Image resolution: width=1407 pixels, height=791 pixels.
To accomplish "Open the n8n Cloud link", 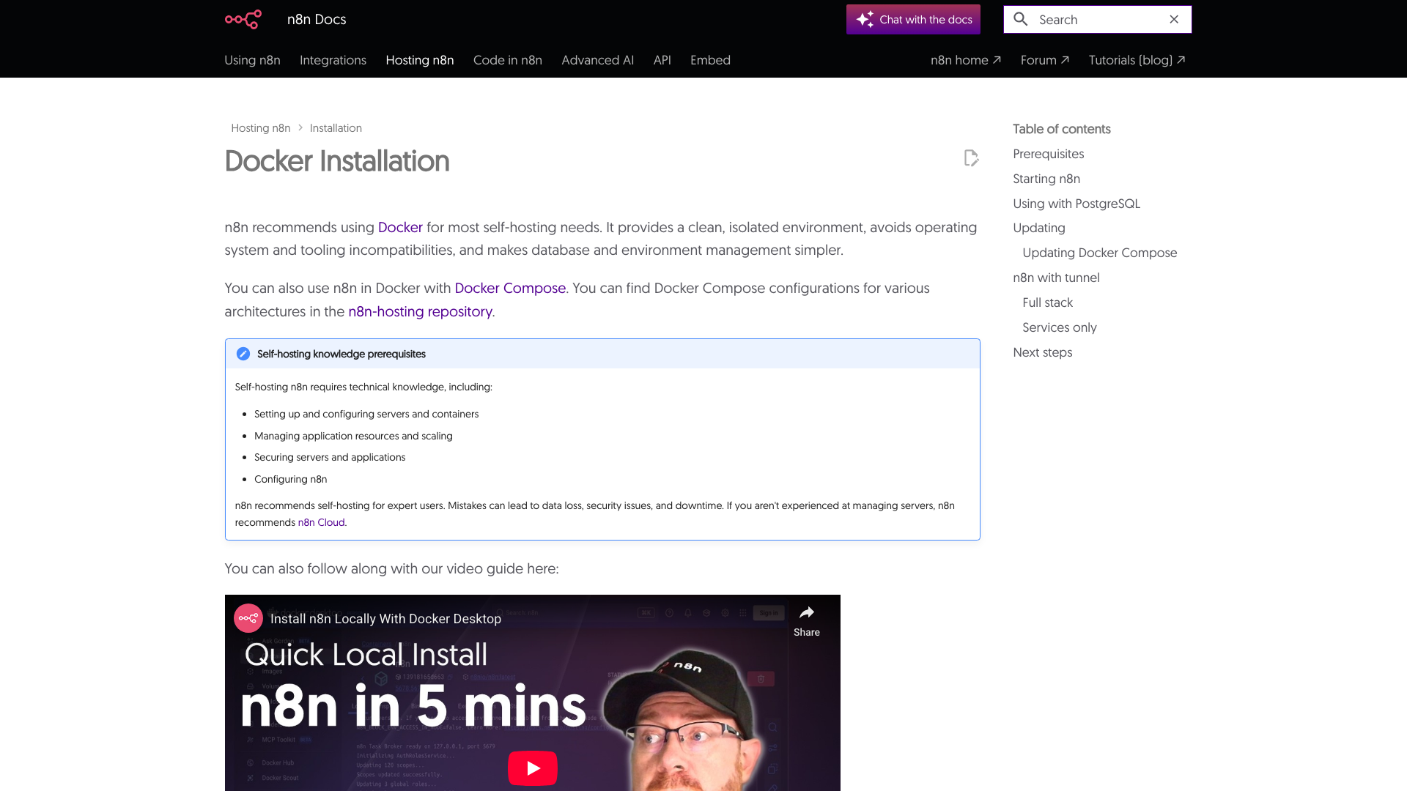I will point(321,522).
